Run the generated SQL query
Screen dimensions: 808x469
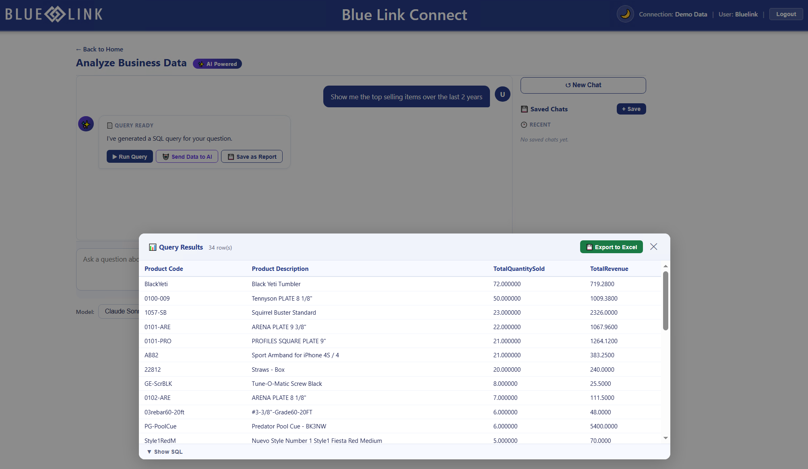[x=130, y=156]
